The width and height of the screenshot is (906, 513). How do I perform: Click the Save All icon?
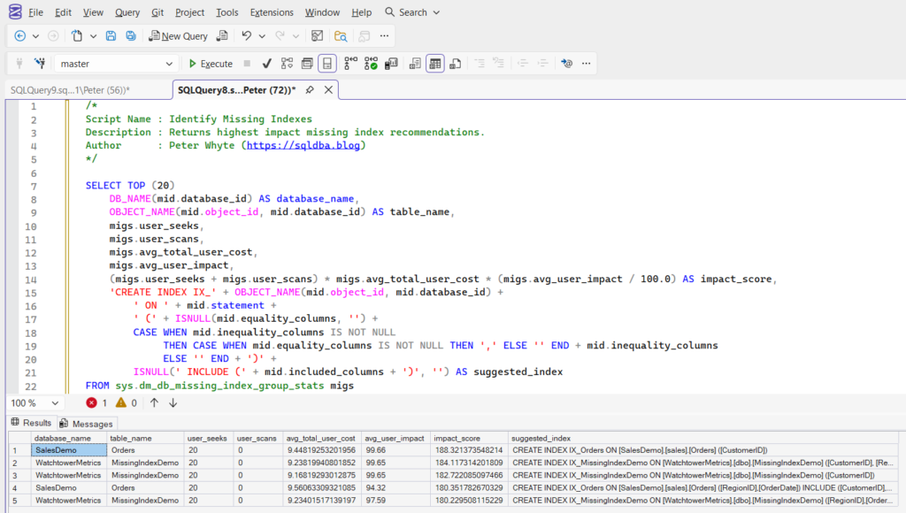[131, 35]
